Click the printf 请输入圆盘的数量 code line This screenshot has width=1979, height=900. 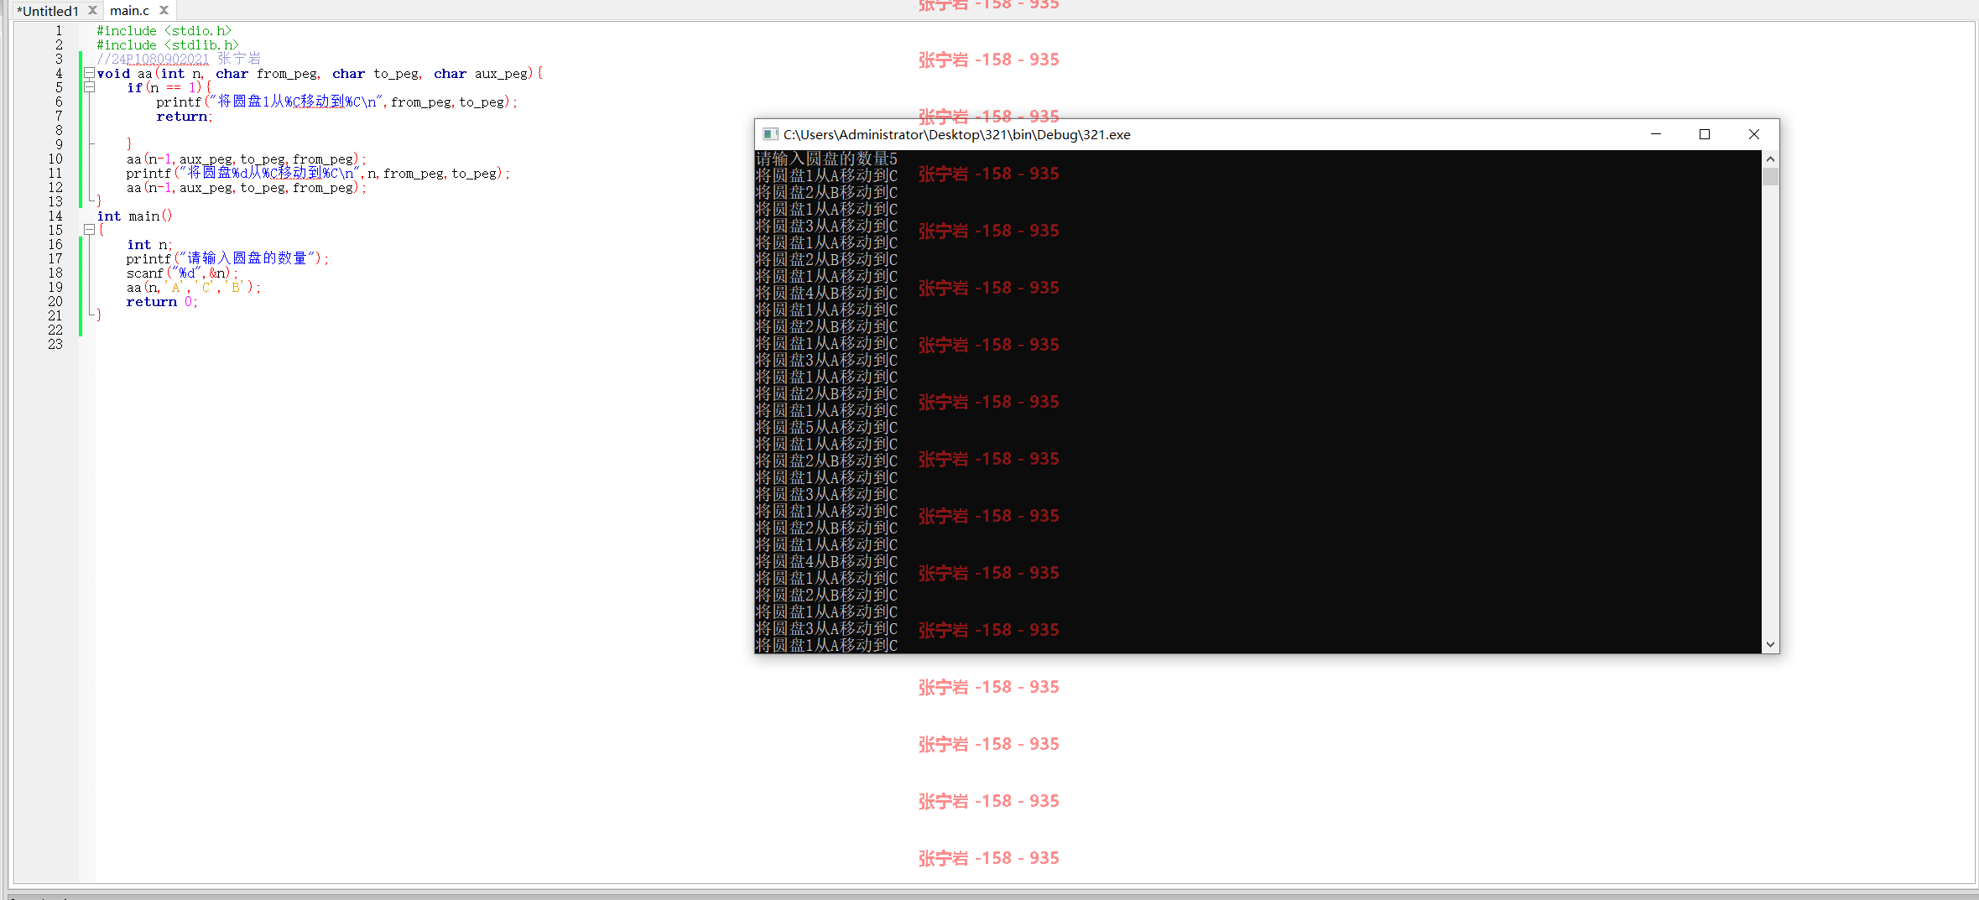tap(227, 258)
